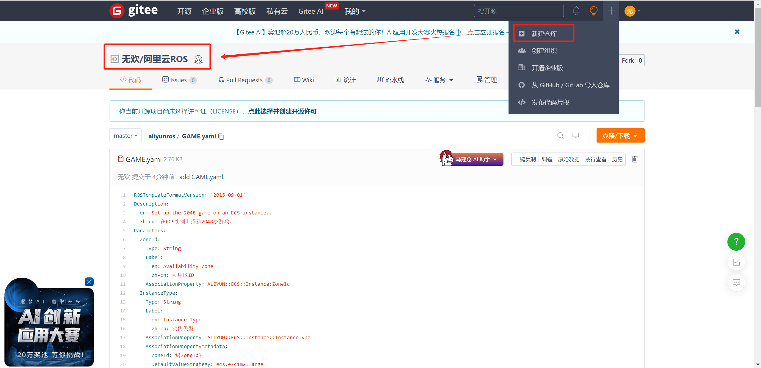Image resolution: width=761 pixels, height=368 pixels.
Task: Delete GAME.yaml with the trash icon
Action: coord(635,159)
